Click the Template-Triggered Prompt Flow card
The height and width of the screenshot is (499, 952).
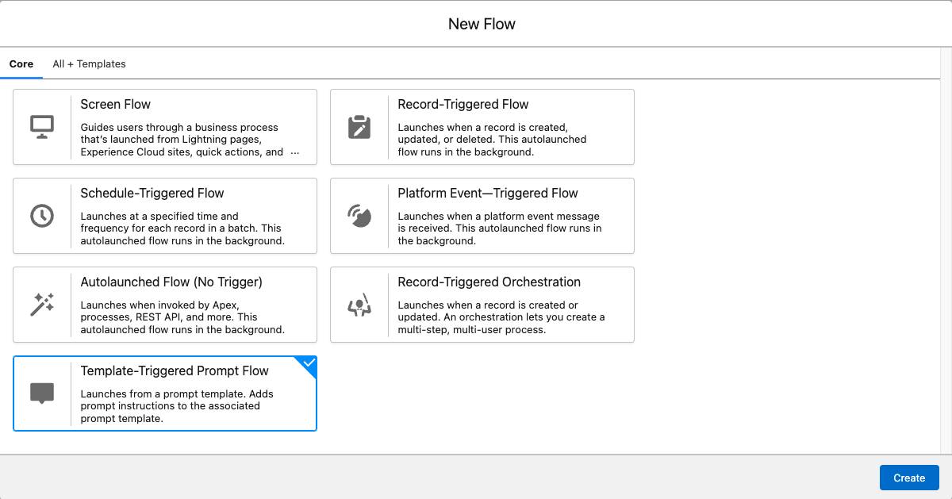pos(164,393)
